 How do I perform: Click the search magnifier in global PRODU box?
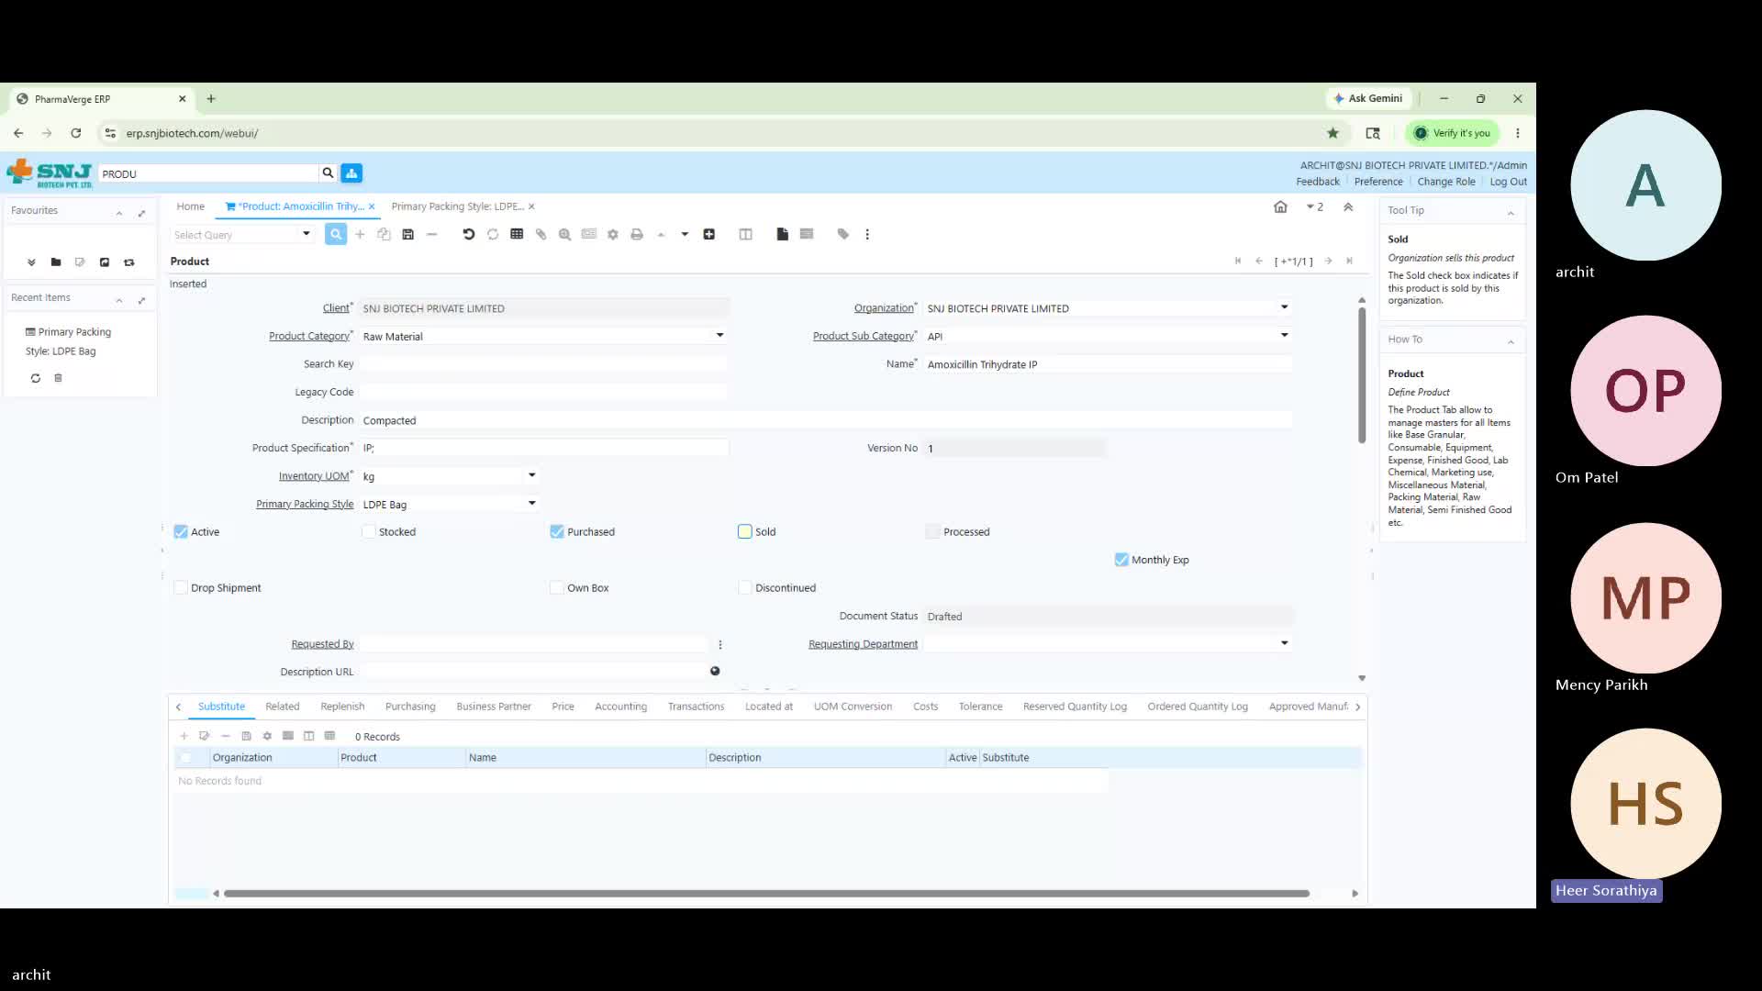328,173
